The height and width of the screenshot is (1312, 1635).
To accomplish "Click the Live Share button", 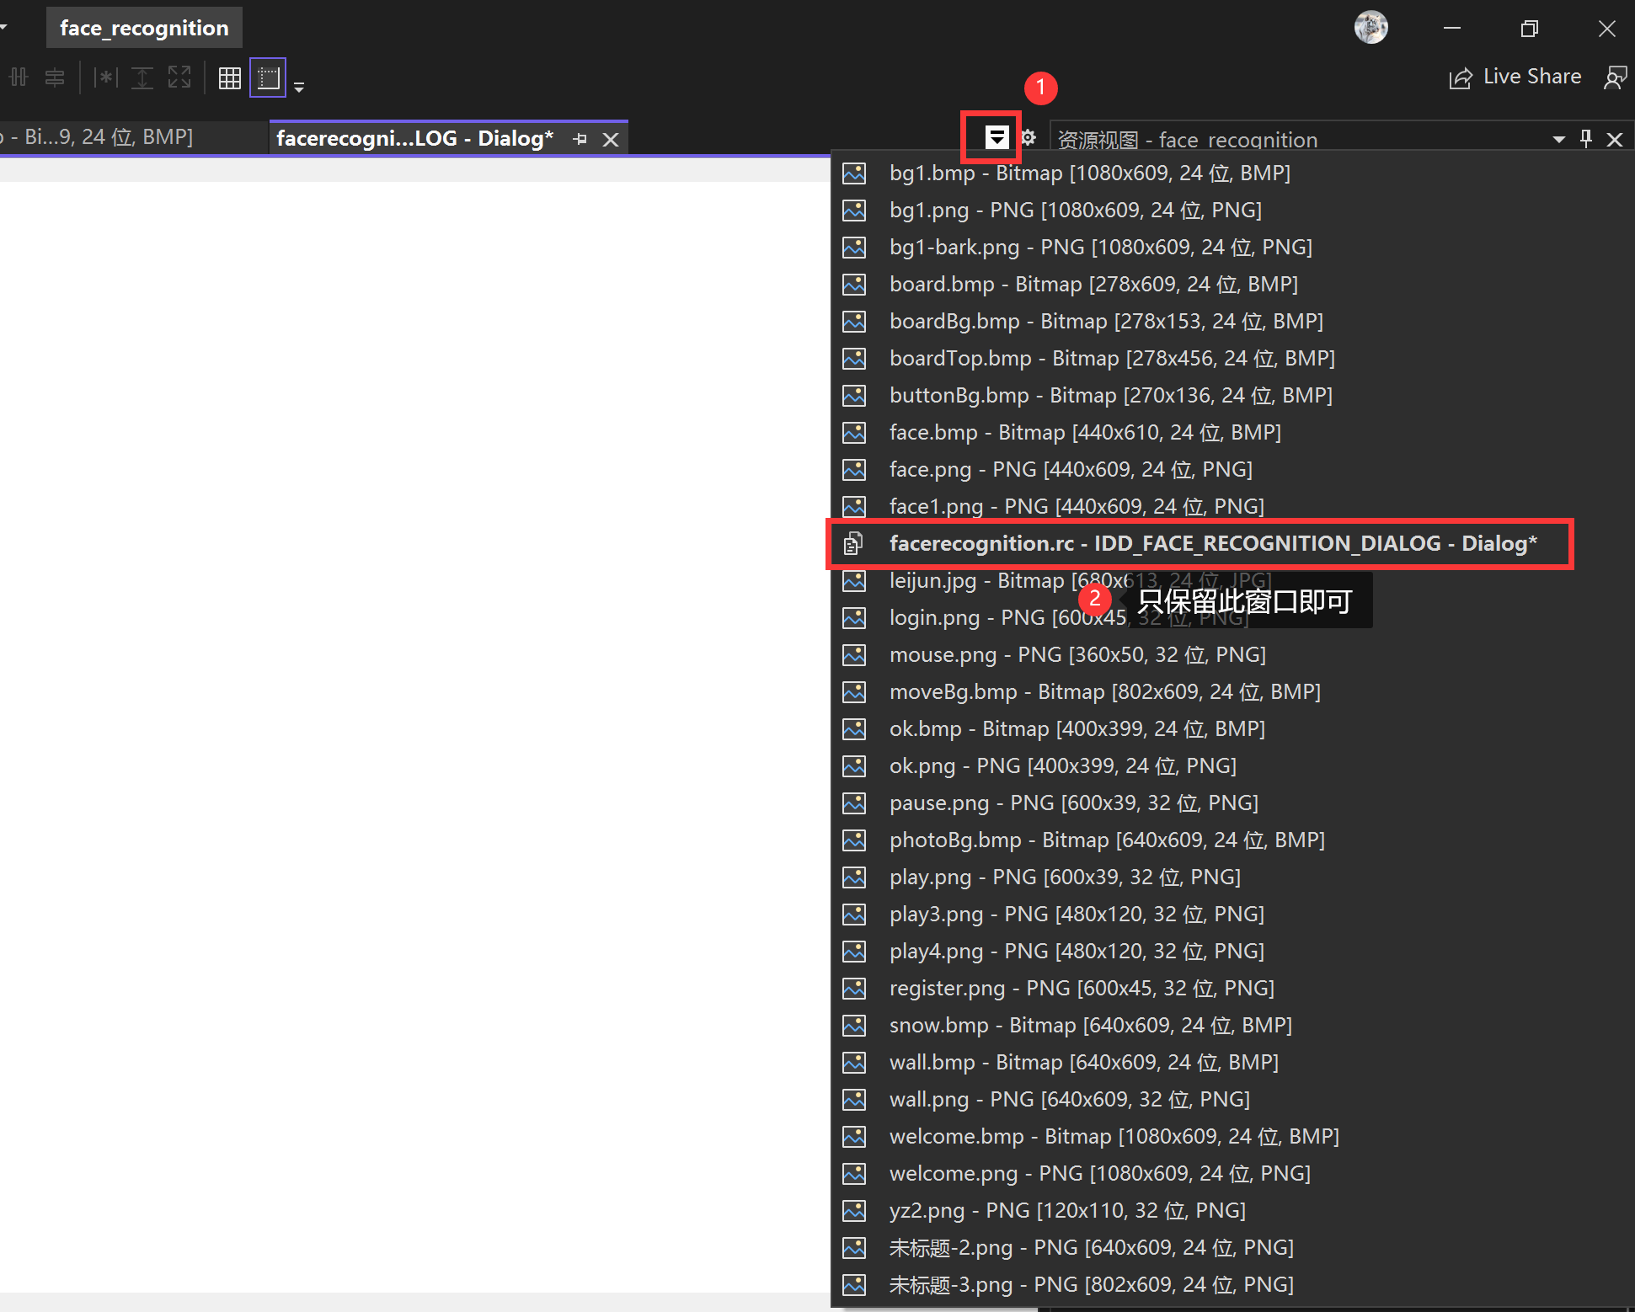I will [1515, 77].
